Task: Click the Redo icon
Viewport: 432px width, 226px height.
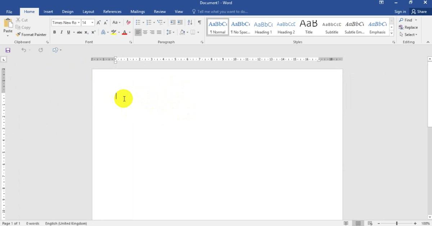Action: coord(41,50)
